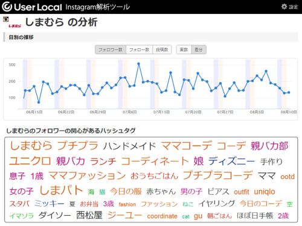Viewport: 302px width, 226px height.
Task: Open the 女の子 hashtag
Action: [x=21, y=191]
